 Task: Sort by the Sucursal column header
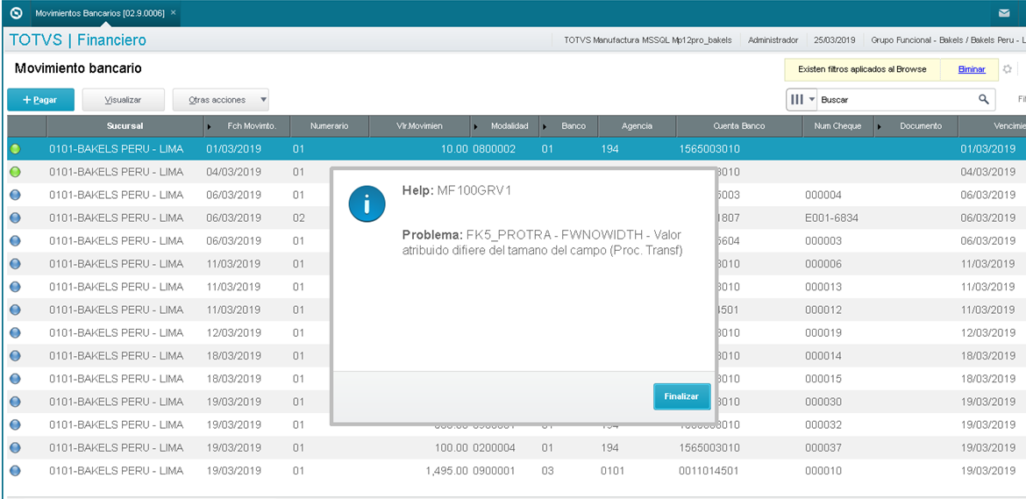coord(125,126)
